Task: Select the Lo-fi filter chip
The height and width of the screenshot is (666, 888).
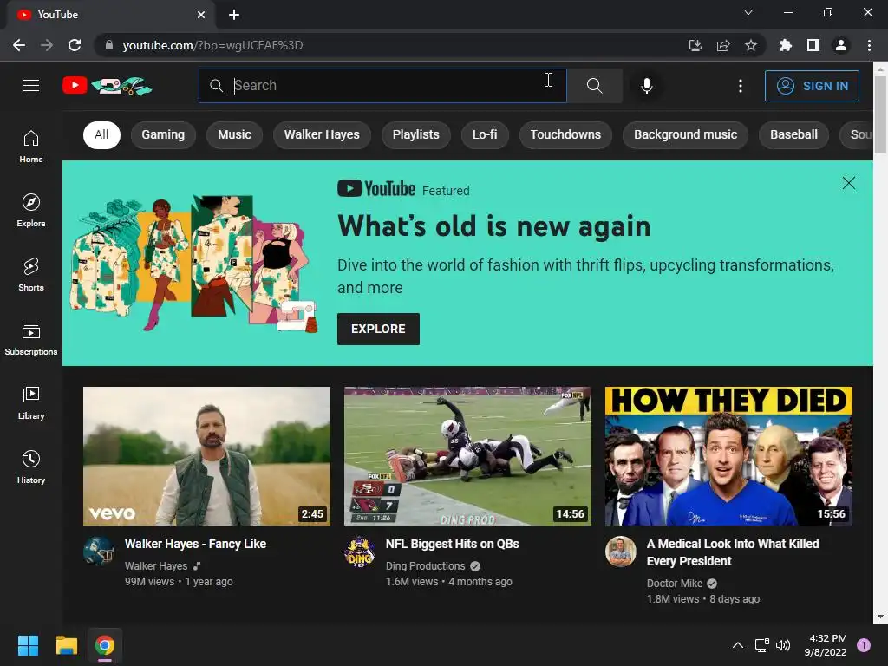Action: (x=485, y=134)
